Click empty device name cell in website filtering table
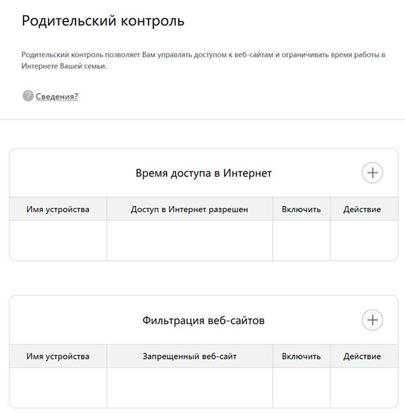This screenshot has height=414, width=405. point(58,387)
